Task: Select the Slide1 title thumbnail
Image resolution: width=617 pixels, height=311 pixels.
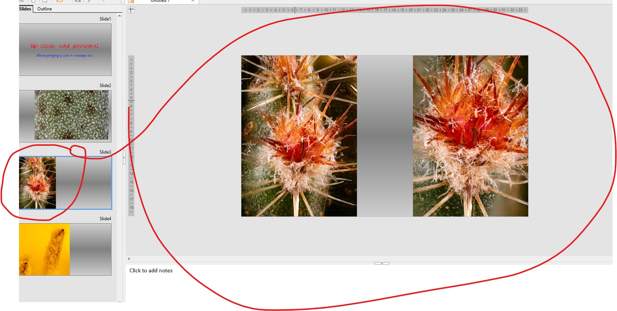Action: point(65,50)
